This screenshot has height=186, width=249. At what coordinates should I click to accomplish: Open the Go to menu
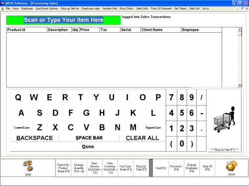coord(206,8)
